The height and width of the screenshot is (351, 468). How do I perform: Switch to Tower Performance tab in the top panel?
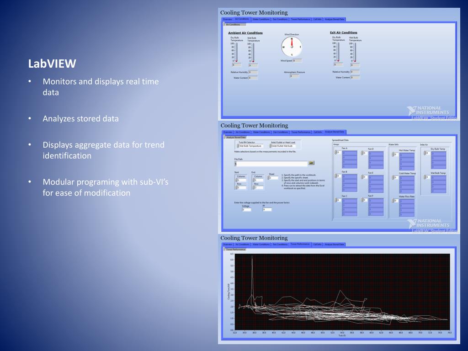click(x=300, y=19)
